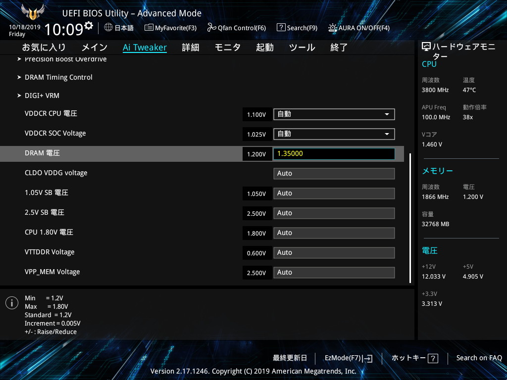Click the hotkey question mark icon

pos(433,358)
